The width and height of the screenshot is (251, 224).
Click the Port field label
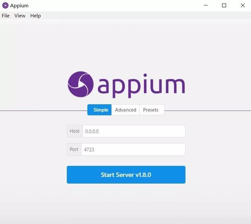74,149
